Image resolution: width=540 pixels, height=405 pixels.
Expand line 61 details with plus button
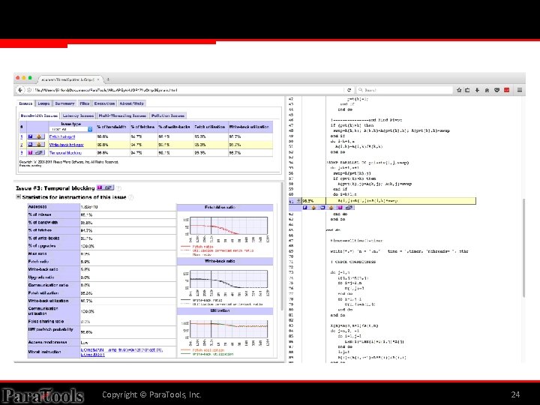(x=298, y=200)
